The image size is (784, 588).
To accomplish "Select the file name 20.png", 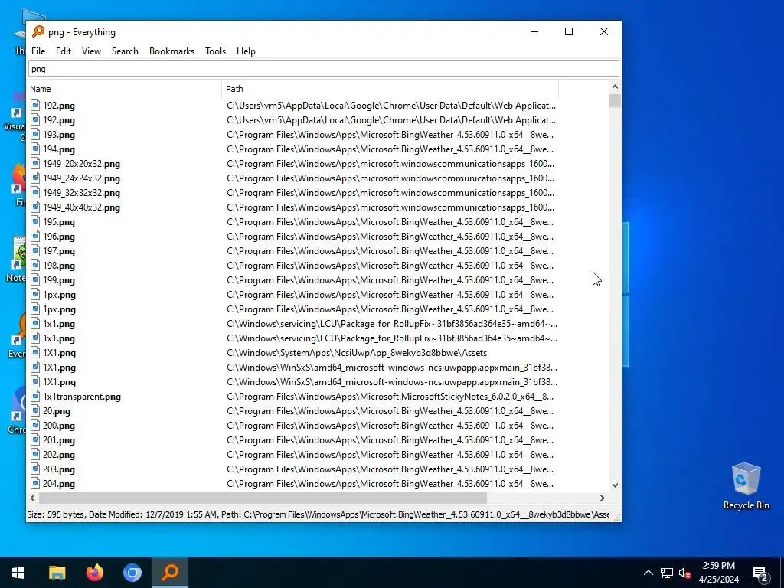I will pyautogui.click(x=56, y=411).
